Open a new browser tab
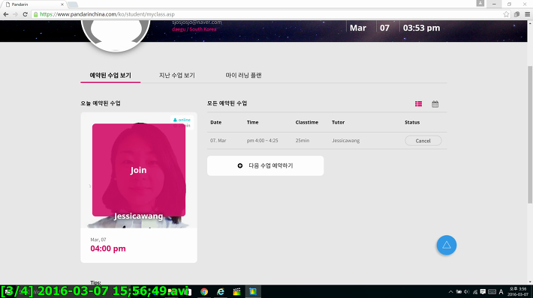The image size is (533, 298). [x=73, y=4]
